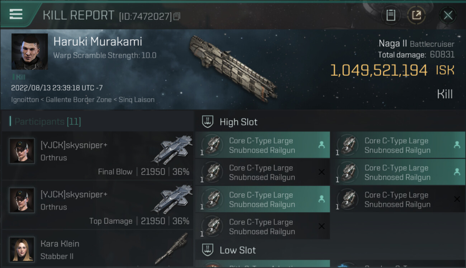Screen dimensions: 466x268
Task: View Haruki Murakami's character portrait
Action: point(29,51)
